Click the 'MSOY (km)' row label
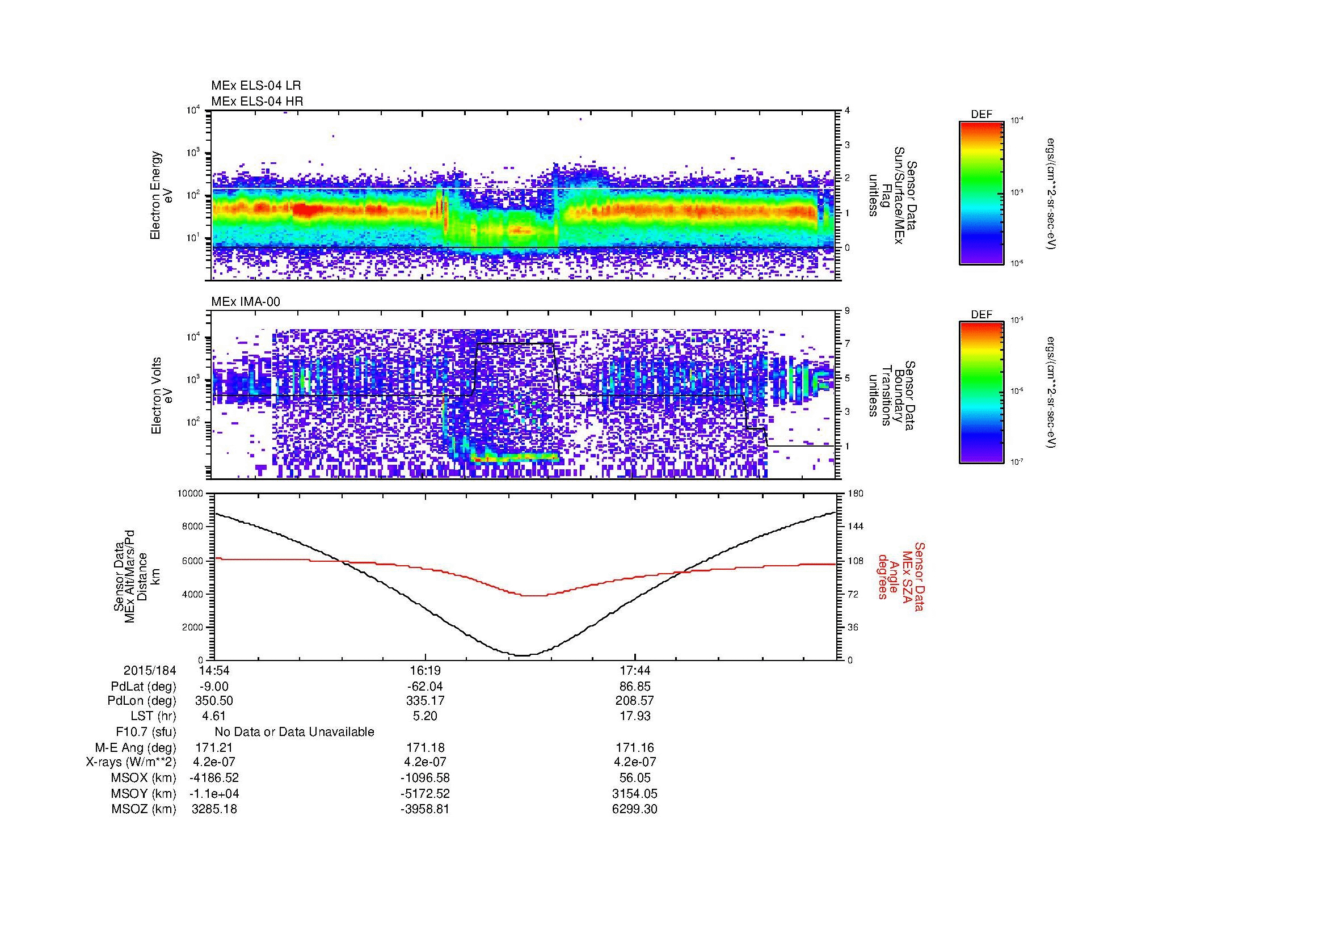1327x938 pixels. [x=144, y=794]
